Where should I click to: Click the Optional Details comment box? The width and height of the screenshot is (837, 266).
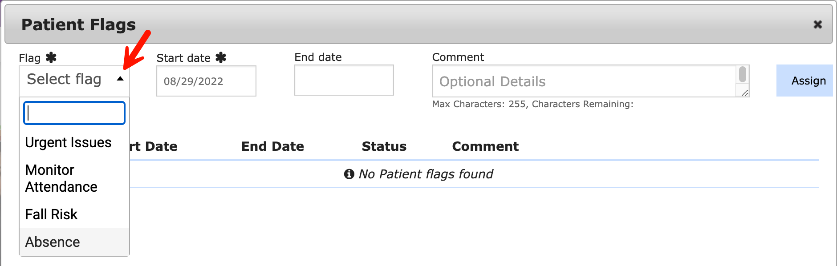[x=579, y=81]
